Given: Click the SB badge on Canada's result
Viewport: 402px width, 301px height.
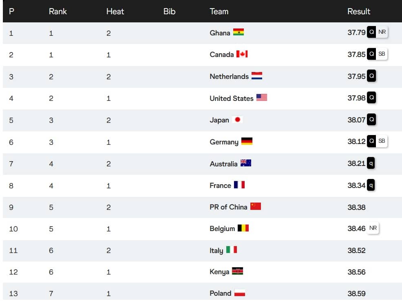Looking at the screenshot, I should (x=382, y=54).
